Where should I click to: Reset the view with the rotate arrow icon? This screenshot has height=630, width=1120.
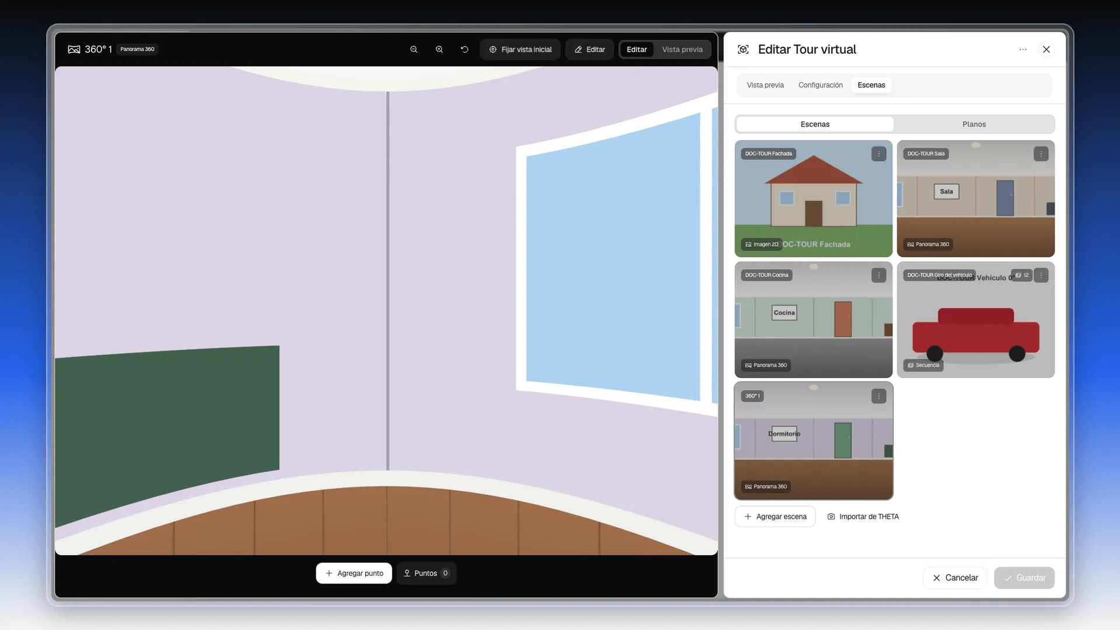click(x=464, y=50)
